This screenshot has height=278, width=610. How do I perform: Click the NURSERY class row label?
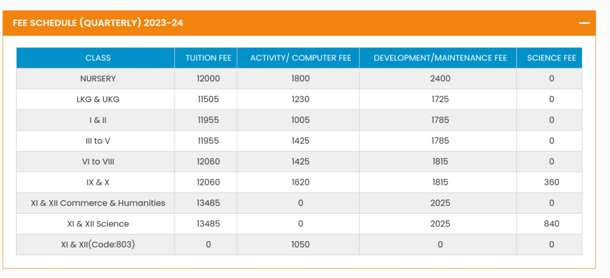(98, 78)
